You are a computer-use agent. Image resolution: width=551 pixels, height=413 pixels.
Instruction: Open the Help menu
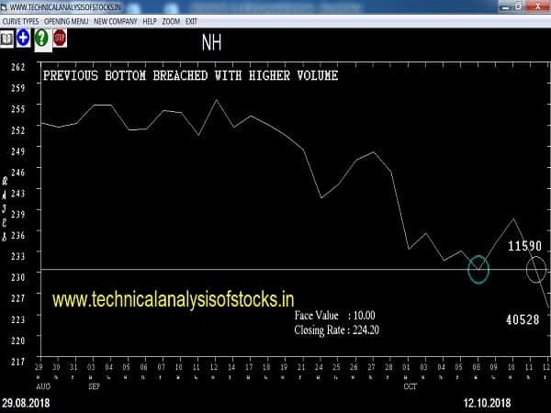[150, 20]
